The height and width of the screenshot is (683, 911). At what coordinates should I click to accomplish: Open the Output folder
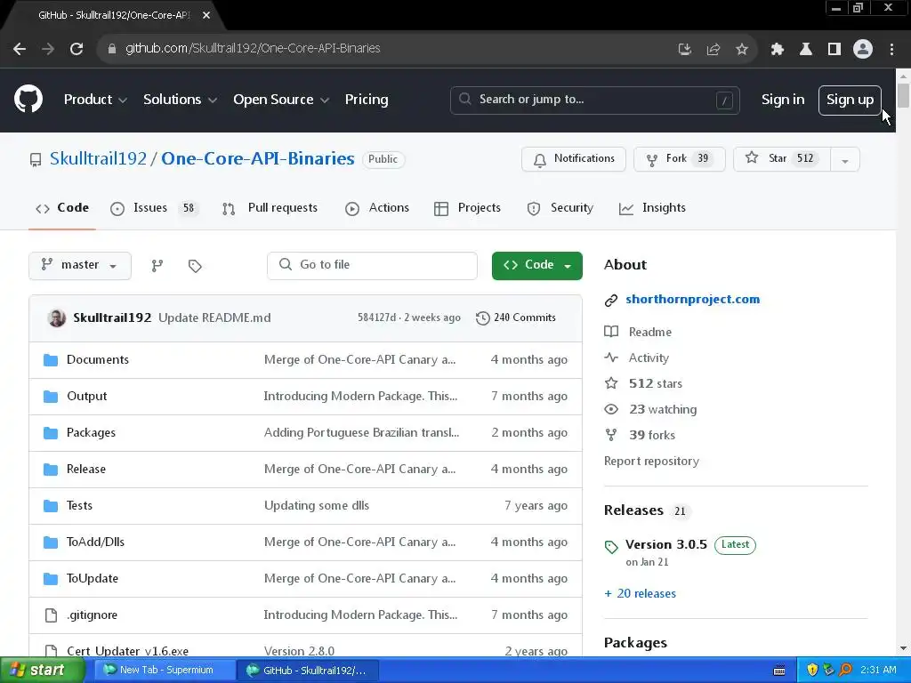click(86, 396)
